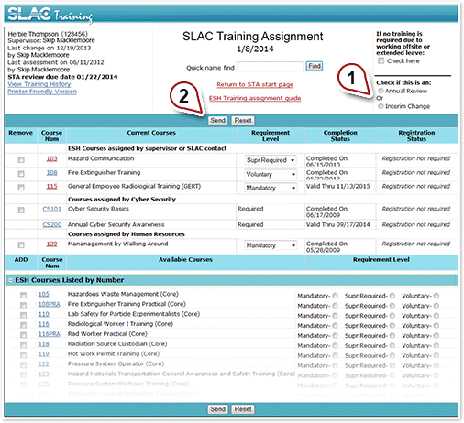This screenshot has height=423, width=464.
Task: Open View Training History link
Action: [39, 84]
